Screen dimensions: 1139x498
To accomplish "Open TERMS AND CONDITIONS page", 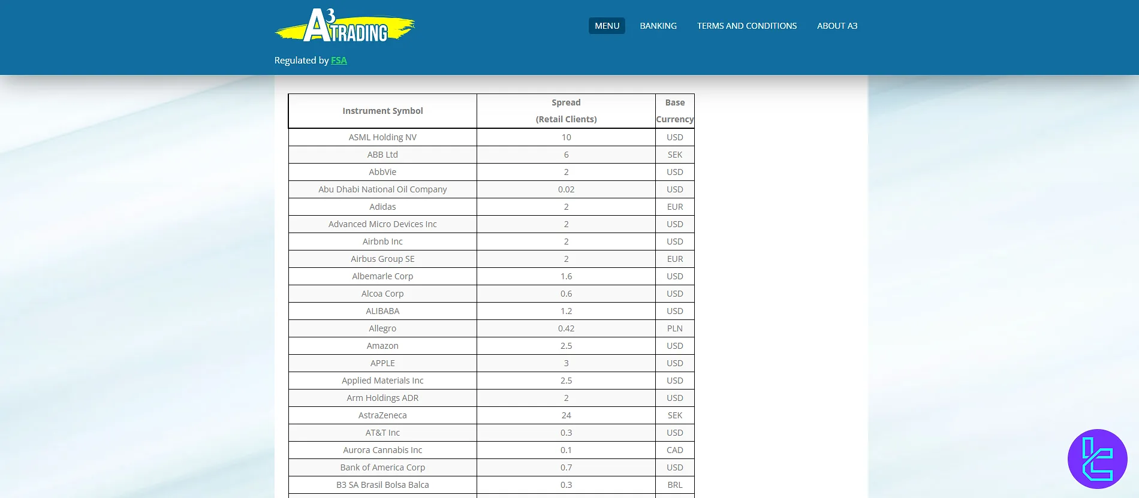I will [746, 26].
